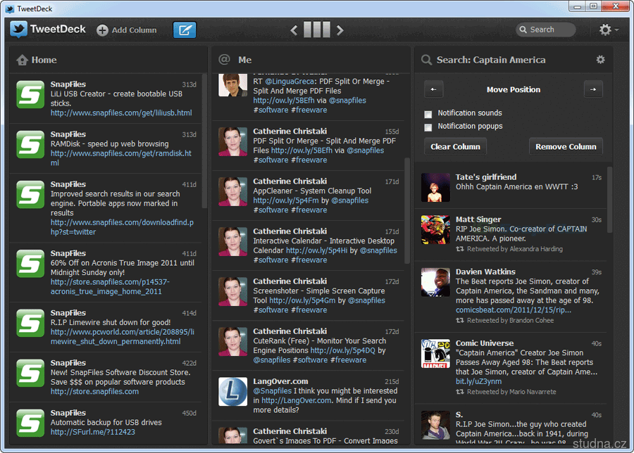Click Davien Watkins' avatar
This screenshot has height=453, width=634.
click(435, 282)
